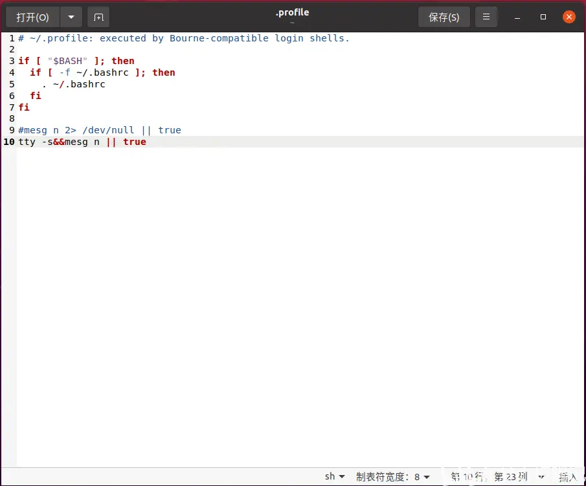
Task: Click the 保存(S) save button
Action: click(x=444, y=16)
